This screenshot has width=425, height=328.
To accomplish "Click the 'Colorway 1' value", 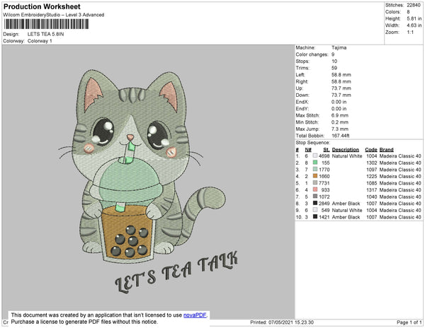I will point(40,41).
